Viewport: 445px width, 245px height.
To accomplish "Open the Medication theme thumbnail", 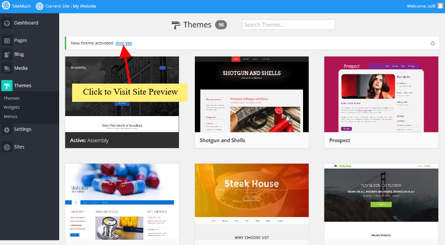I will point(122,202).
